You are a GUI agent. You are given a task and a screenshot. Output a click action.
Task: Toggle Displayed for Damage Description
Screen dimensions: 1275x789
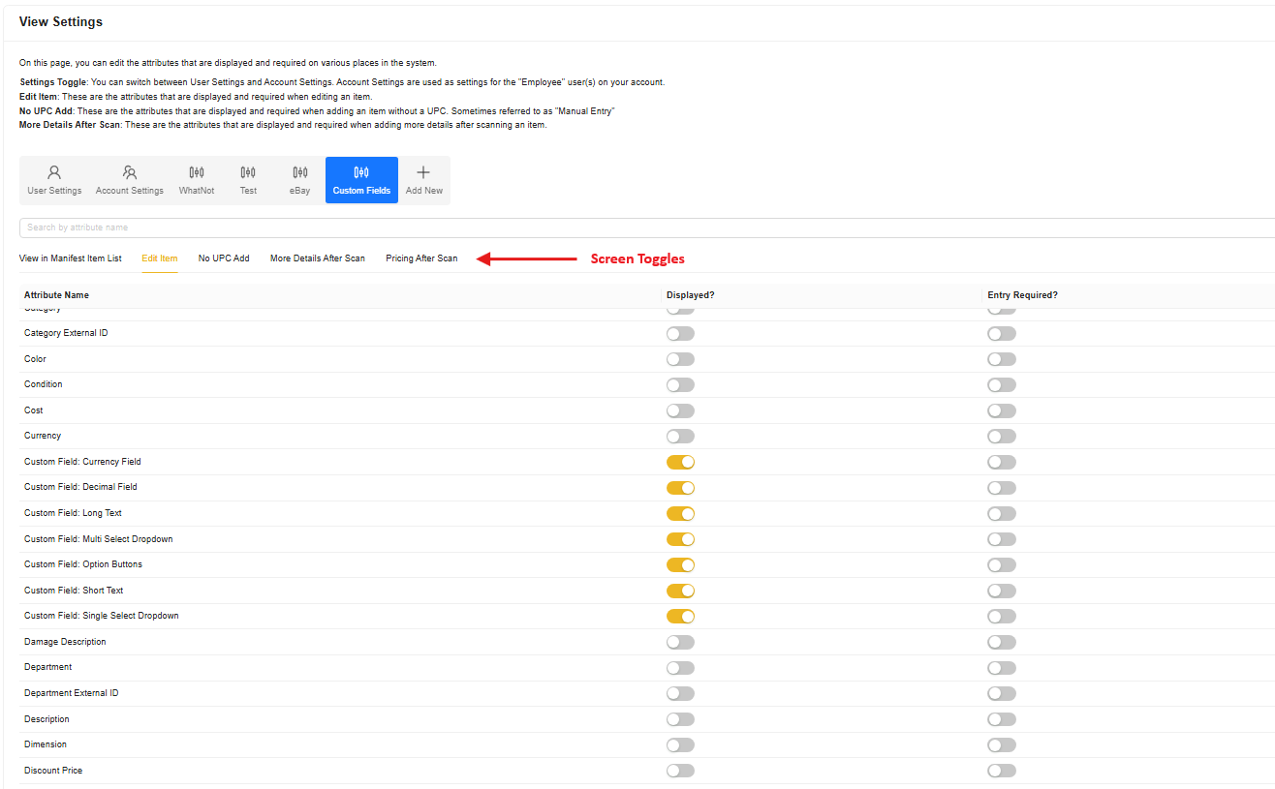tap(680, 642)
